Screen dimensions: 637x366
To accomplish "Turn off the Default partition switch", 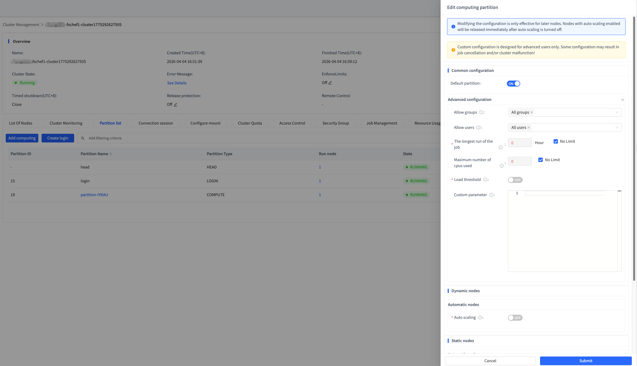I will pos(513,84).
